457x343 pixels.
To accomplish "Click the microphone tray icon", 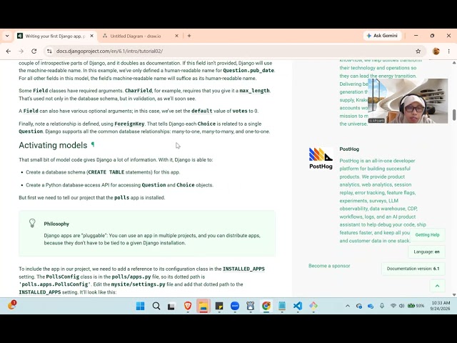I will coord(382,306).
